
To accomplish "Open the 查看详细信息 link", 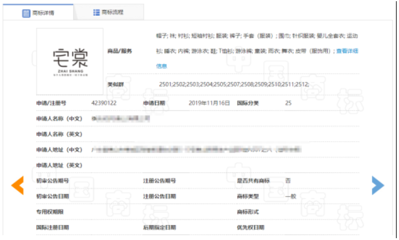I will click(347, 51).
